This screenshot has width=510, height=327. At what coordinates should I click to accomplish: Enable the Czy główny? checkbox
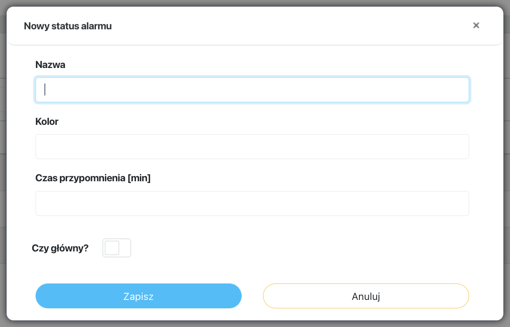click(116, 247)
